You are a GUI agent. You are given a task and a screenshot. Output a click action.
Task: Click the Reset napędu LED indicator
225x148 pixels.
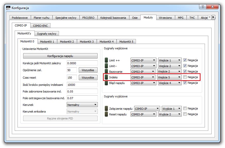point(106,114)
